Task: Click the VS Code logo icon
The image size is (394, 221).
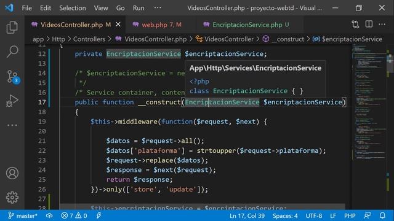Action: 9,8
